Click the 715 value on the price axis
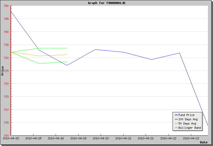Viewport: 213px width, 146px height. coord(6,97)
